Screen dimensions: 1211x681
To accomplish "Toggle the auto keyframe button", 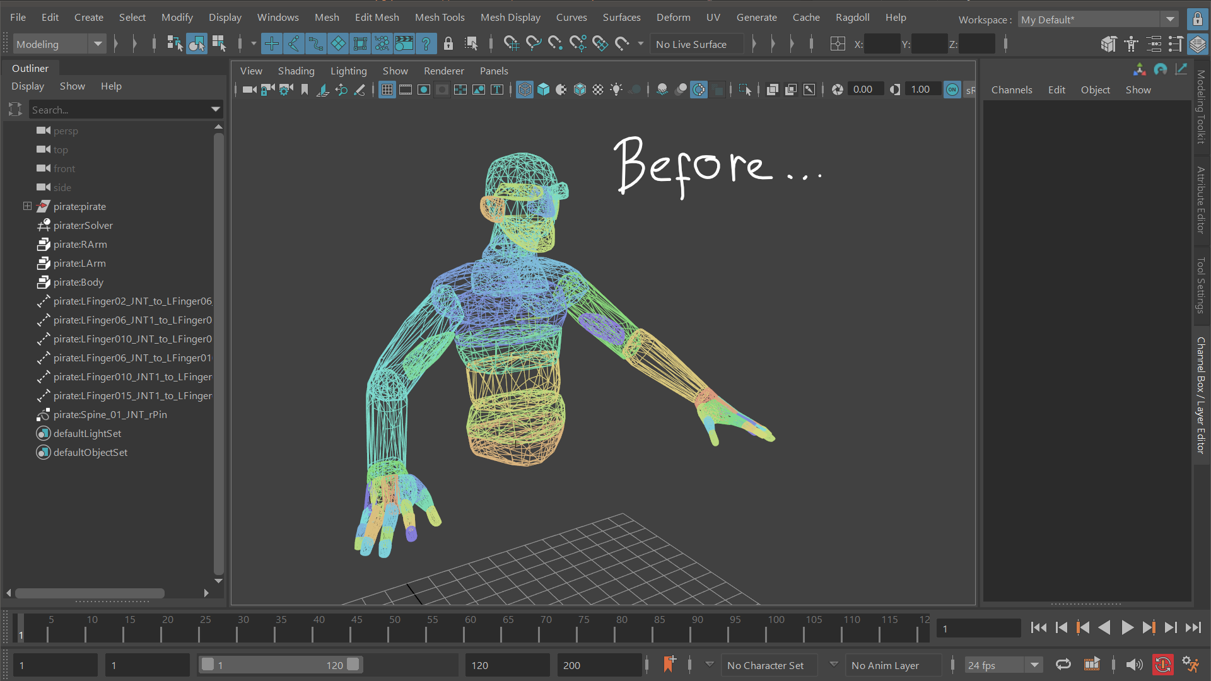I will (x=1162, y=665).
